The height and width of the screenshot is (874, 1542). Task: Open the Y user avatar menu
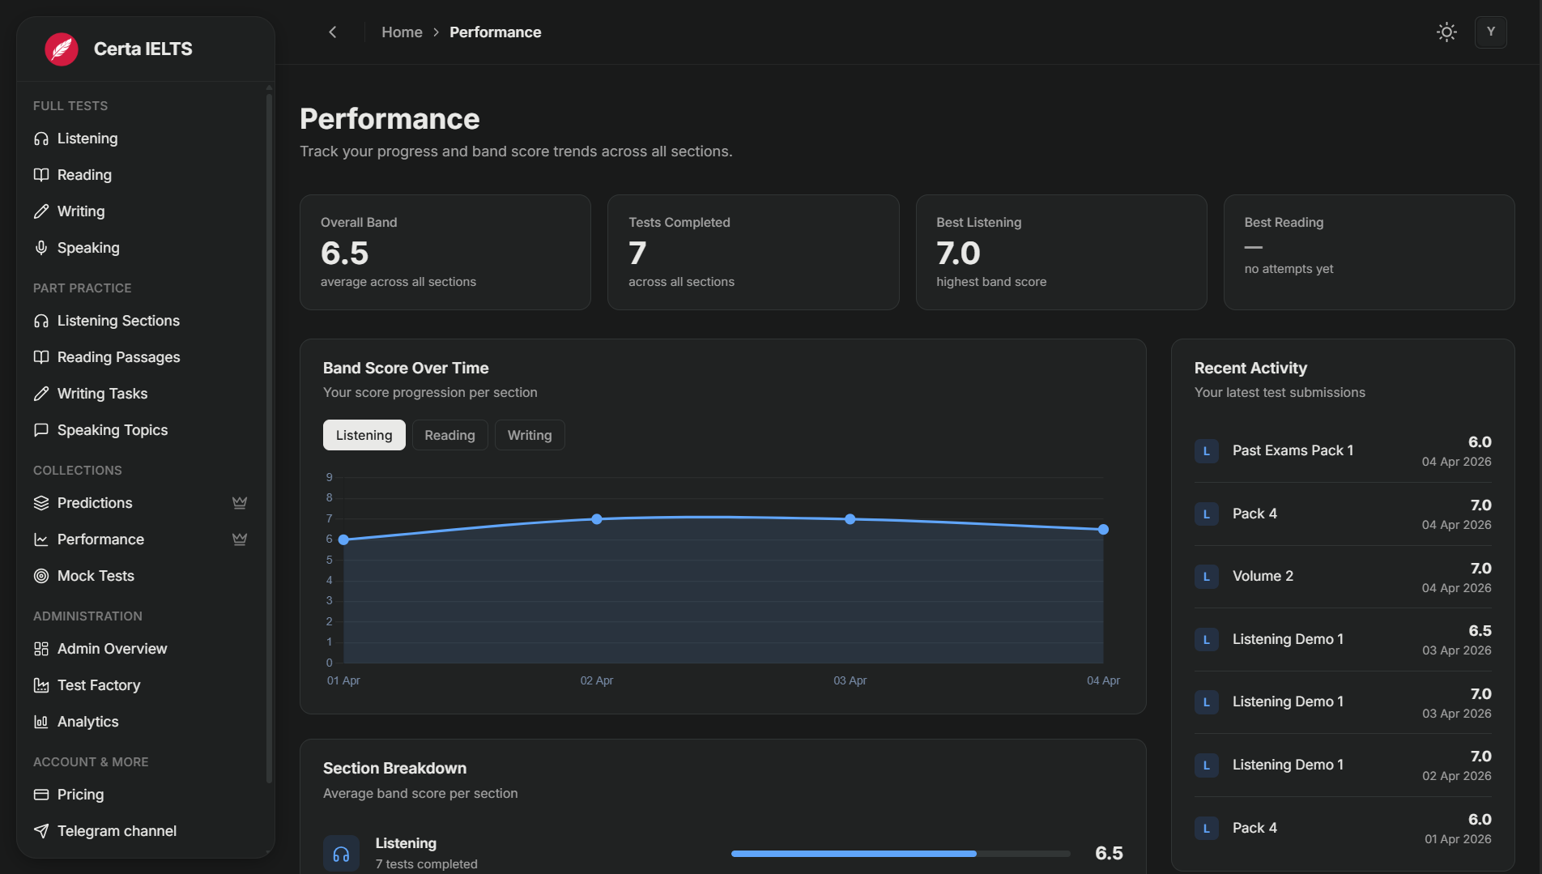coord(1490,32)
